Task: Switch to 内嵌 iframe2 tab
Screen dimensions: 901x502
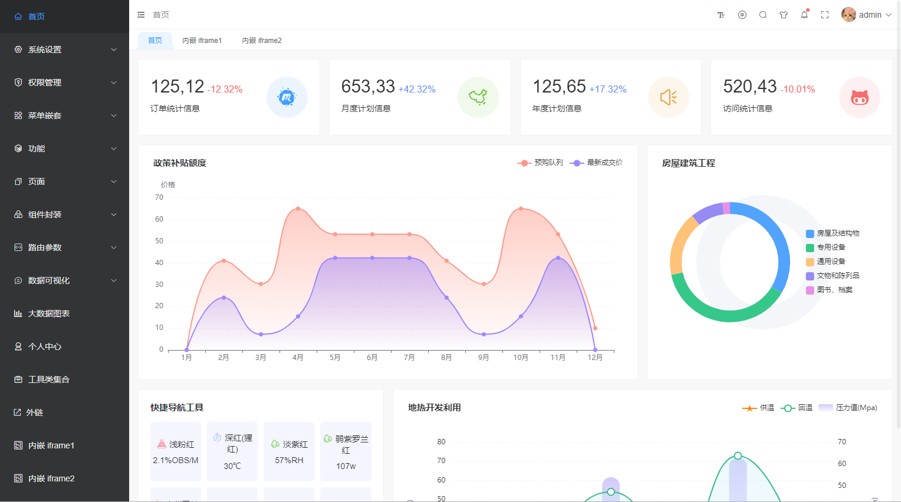Action: click(x=262, y=41)
